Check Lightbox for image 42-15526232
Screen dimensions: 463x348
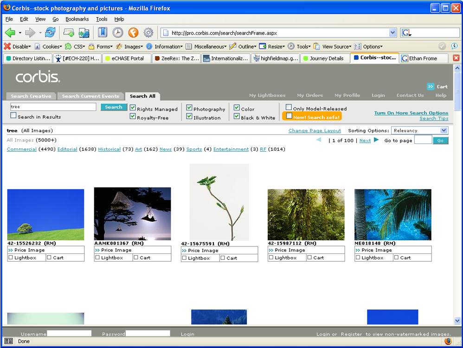coord(11,258)
